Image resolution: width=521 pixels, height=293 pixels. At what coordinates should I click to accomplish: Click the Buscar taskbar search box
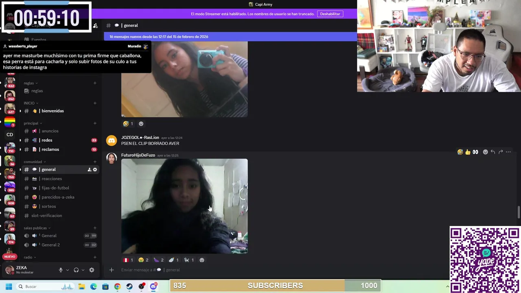pos(45,286)
